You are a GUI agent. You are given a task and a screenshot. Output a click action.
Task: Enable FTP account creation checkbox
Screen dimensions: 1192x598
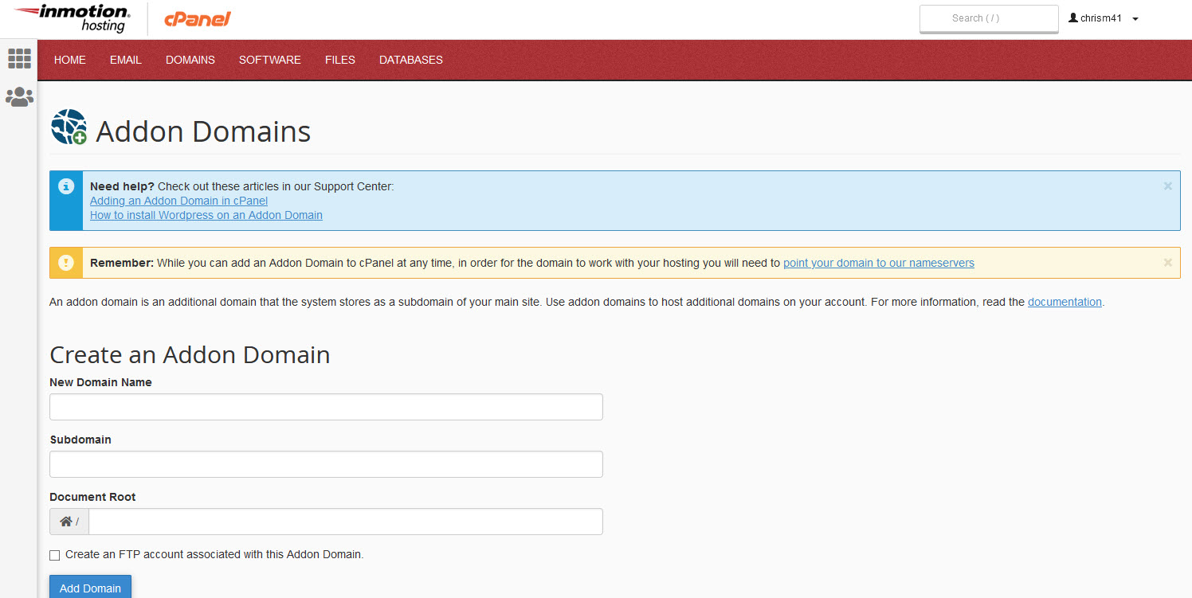click(x=54, y=555)
